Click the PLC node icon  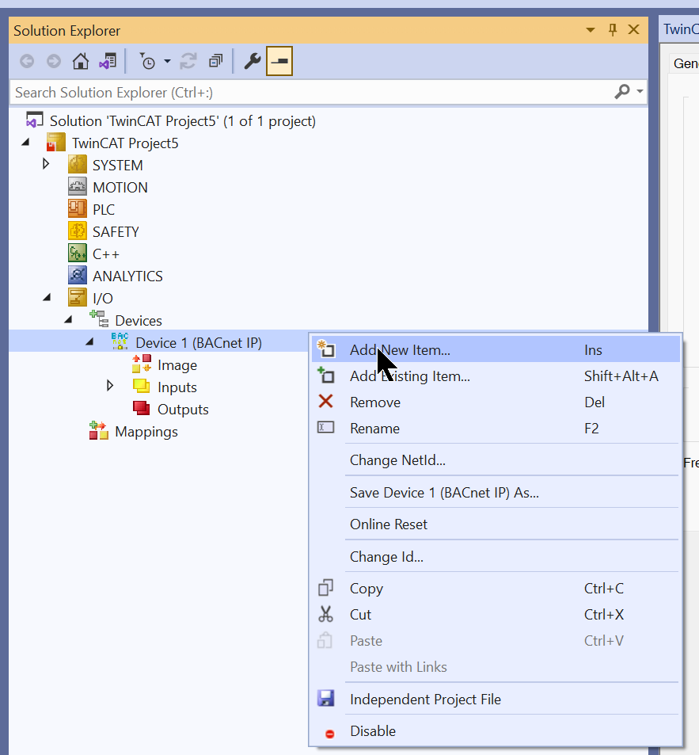click(78, 209)
